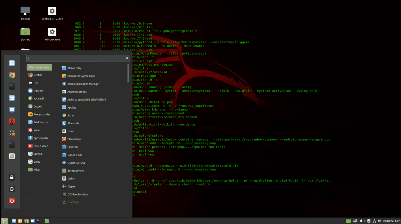This screenshot has width=401, height=224.
Task: Click the red power off button in menu
Action: [12, 201]
